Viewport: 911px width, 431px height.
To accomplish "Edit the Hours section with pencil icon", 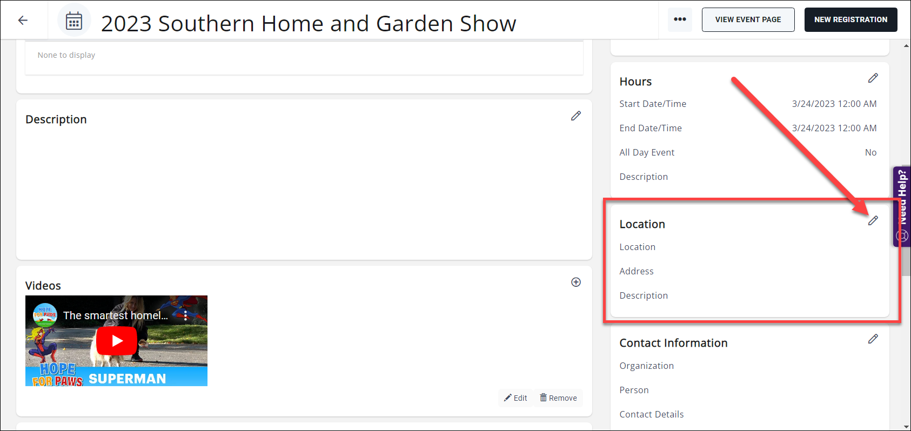I will click(x=873, y=78).
